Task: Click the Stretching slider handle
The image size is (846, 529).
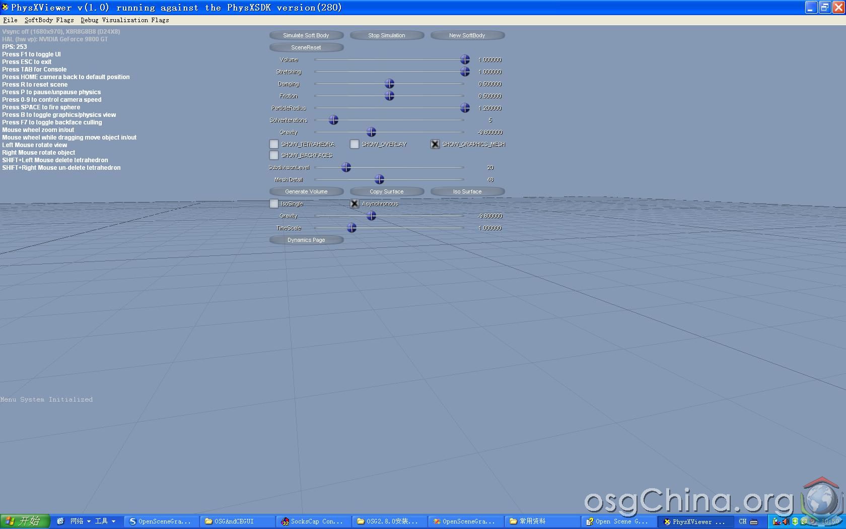Action: (465, 72)
